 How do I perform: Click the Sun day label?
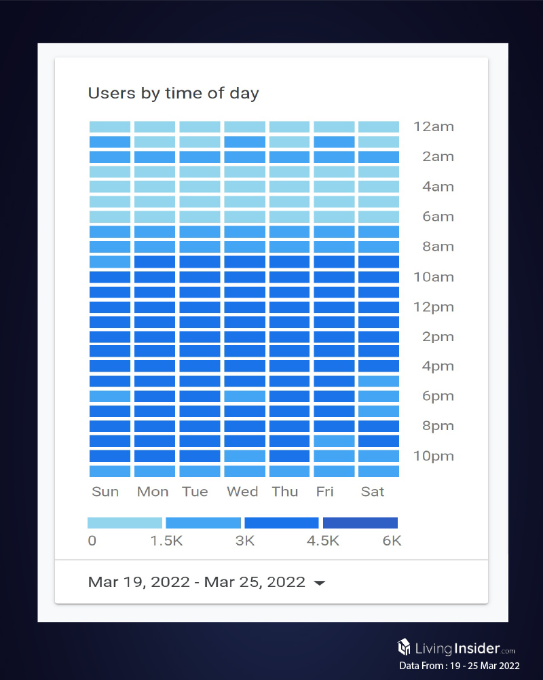pos(105,491)
